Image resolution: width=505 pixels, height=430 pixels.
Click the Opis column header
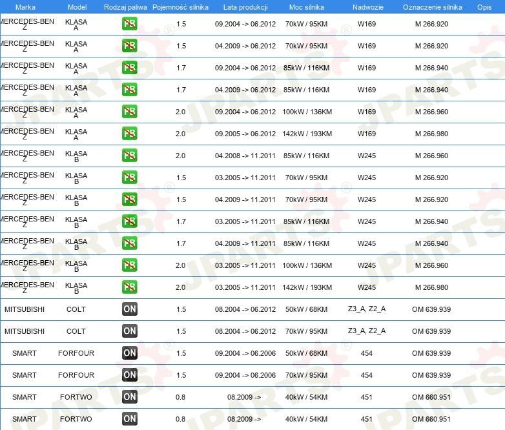point(484,7)
